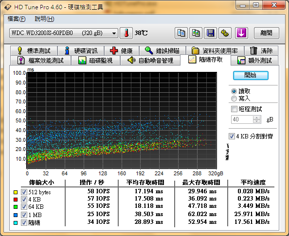The height and width of the screenshot is (236, 289).
Task: Open the options gear icon
Action: [x=225, y=33]
